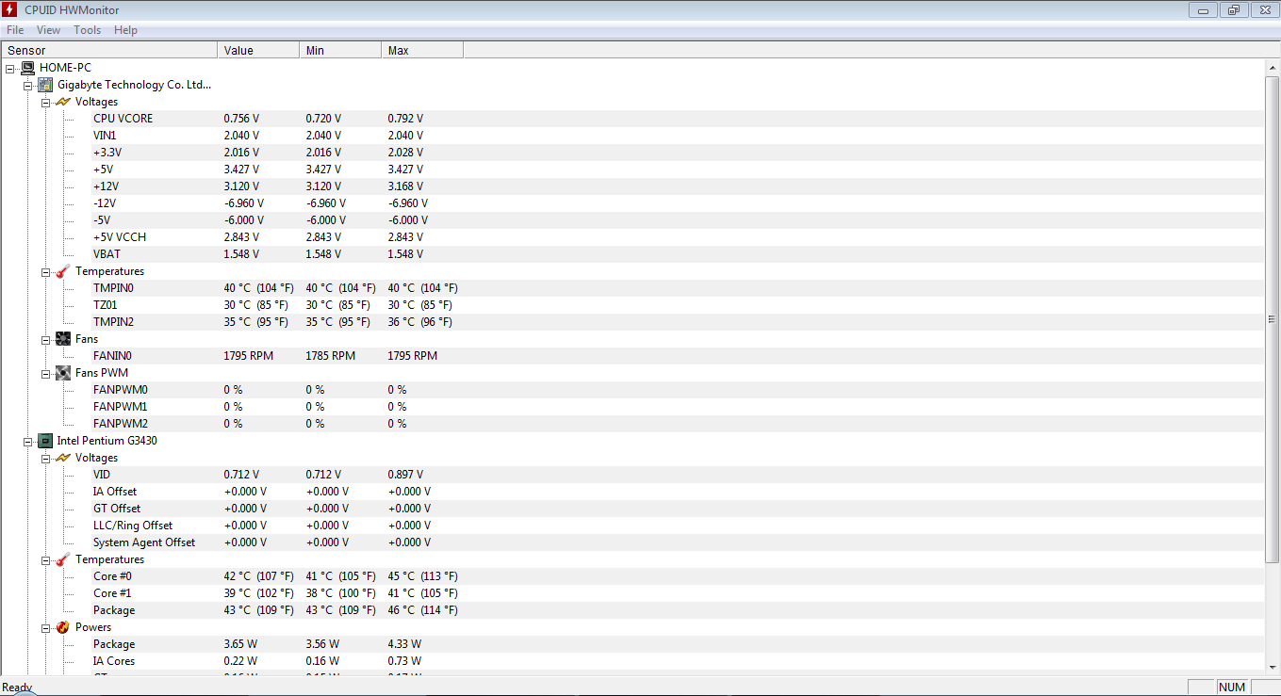This screenshot has width=1281, height=696.
Task: Click the Value column header
Action: coord(258,50)
